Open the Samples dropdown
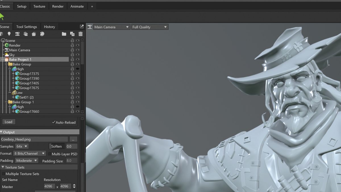Screen dimensions: 341x192 tap(22, 146)
